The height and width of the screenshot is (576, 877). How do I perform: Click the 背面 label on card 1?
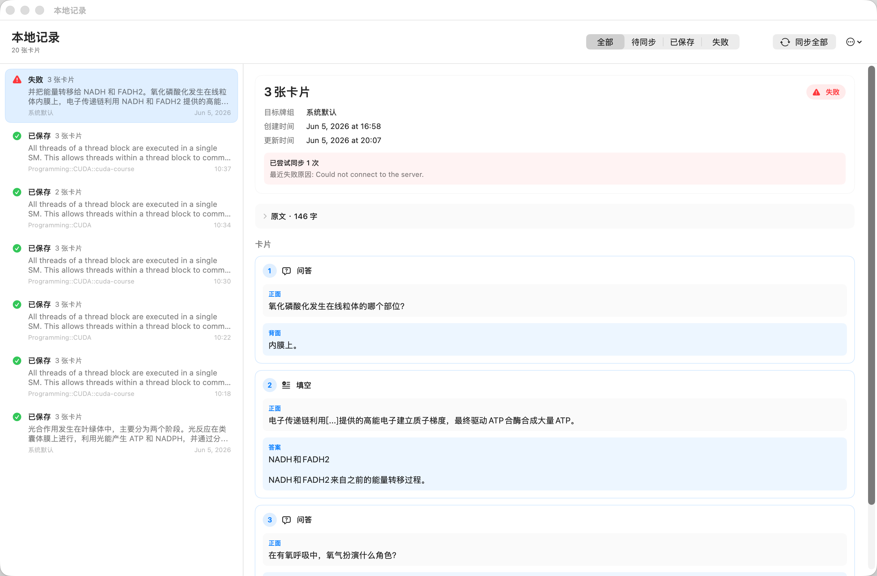(275, 333)
